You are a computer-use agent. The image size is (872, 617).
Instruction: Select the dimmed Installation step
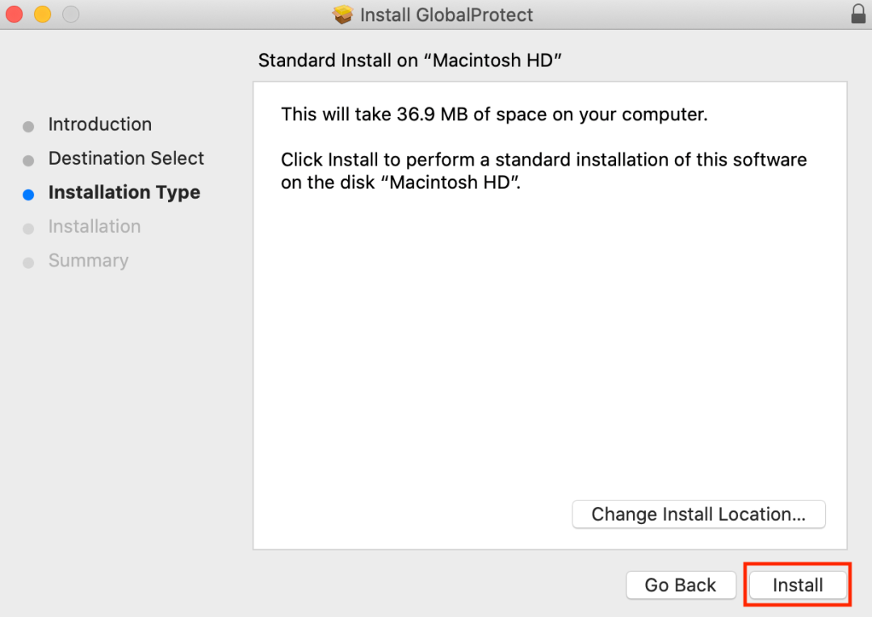click(94, 226)
